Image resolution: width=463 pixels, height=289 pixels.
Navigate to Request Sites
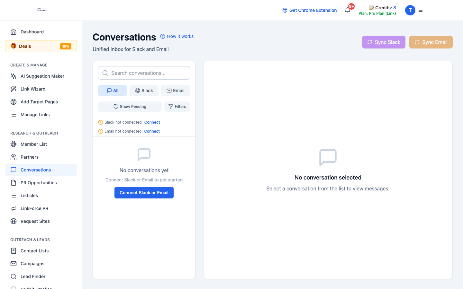pos(41,221)
